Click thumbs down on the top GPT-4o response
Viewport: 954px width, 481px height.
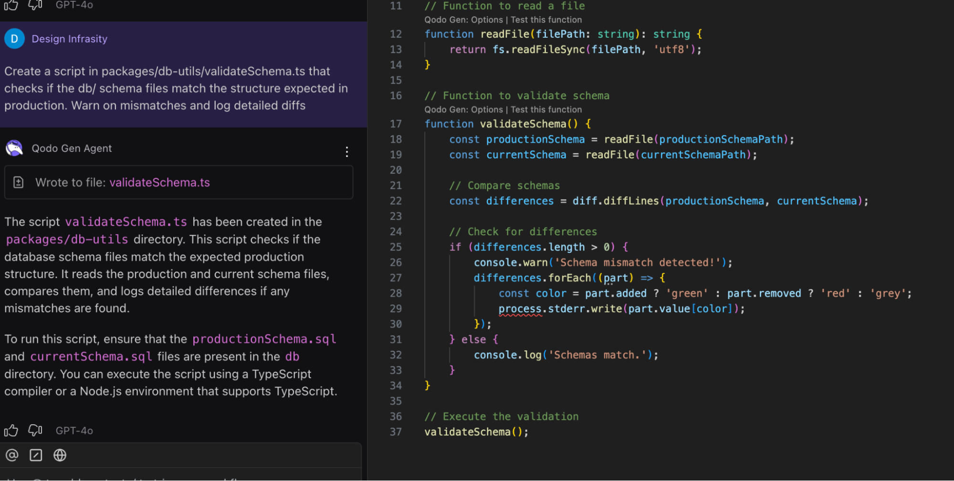click(x=35, y=5)
